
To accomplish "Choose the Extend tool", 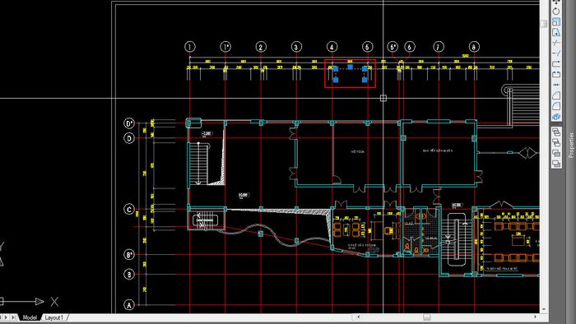I will (x=556, y=53).
